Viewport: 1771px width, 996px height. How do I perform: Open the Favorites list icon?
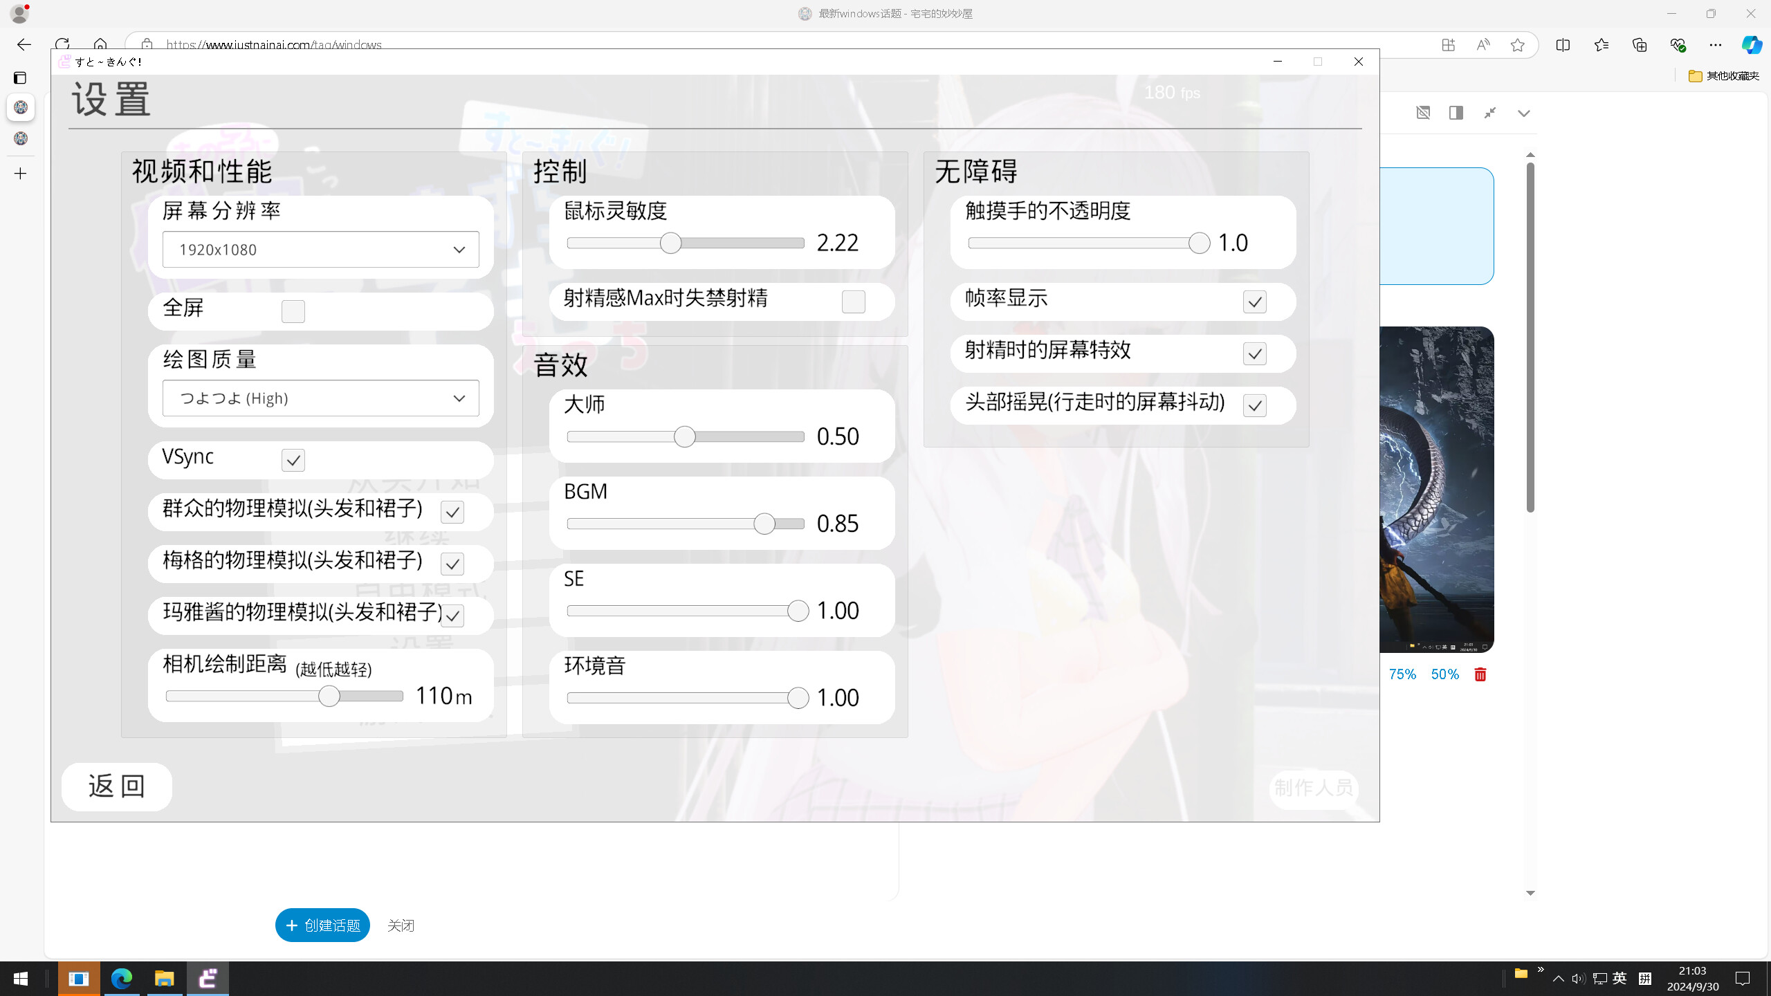tap(1601, 45)
